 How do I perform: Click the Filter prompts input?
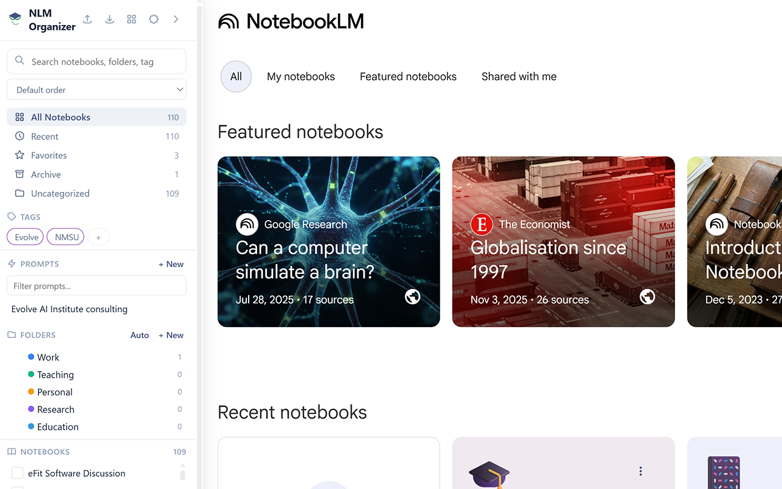point(97,285)
